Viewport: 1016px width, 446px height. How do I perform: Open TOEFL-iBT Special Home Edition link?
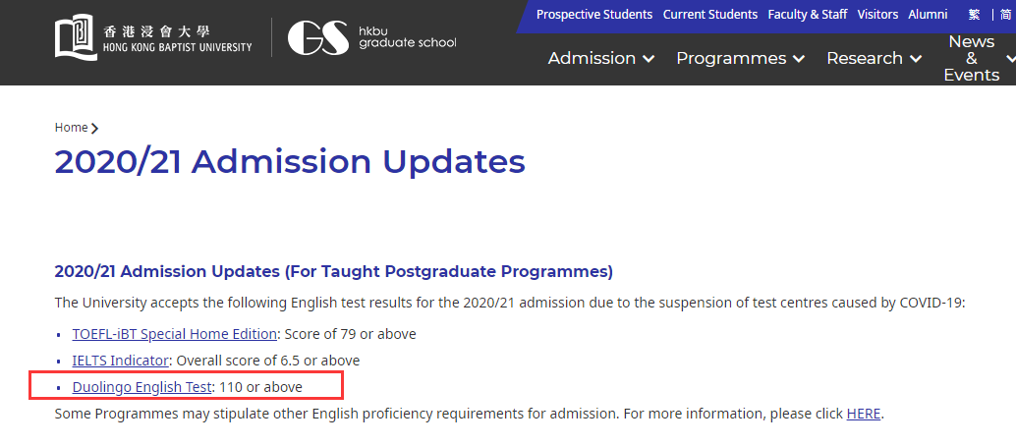(x=174, y=334)
